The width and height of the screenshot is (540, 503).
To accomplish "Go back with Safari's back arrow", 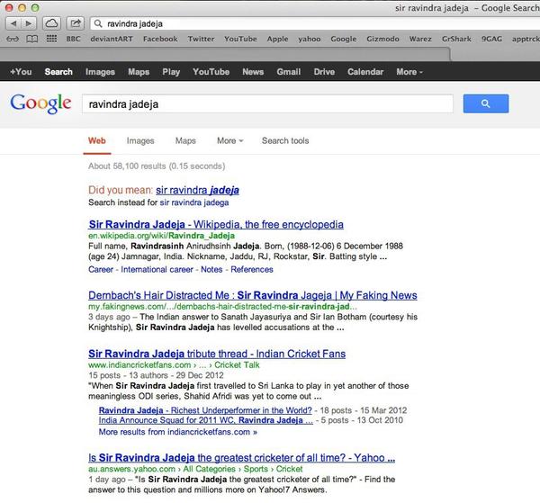I will [13, 23].
